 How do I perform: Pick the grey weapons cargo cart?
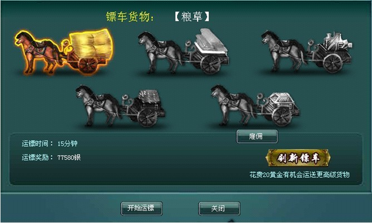307,51
